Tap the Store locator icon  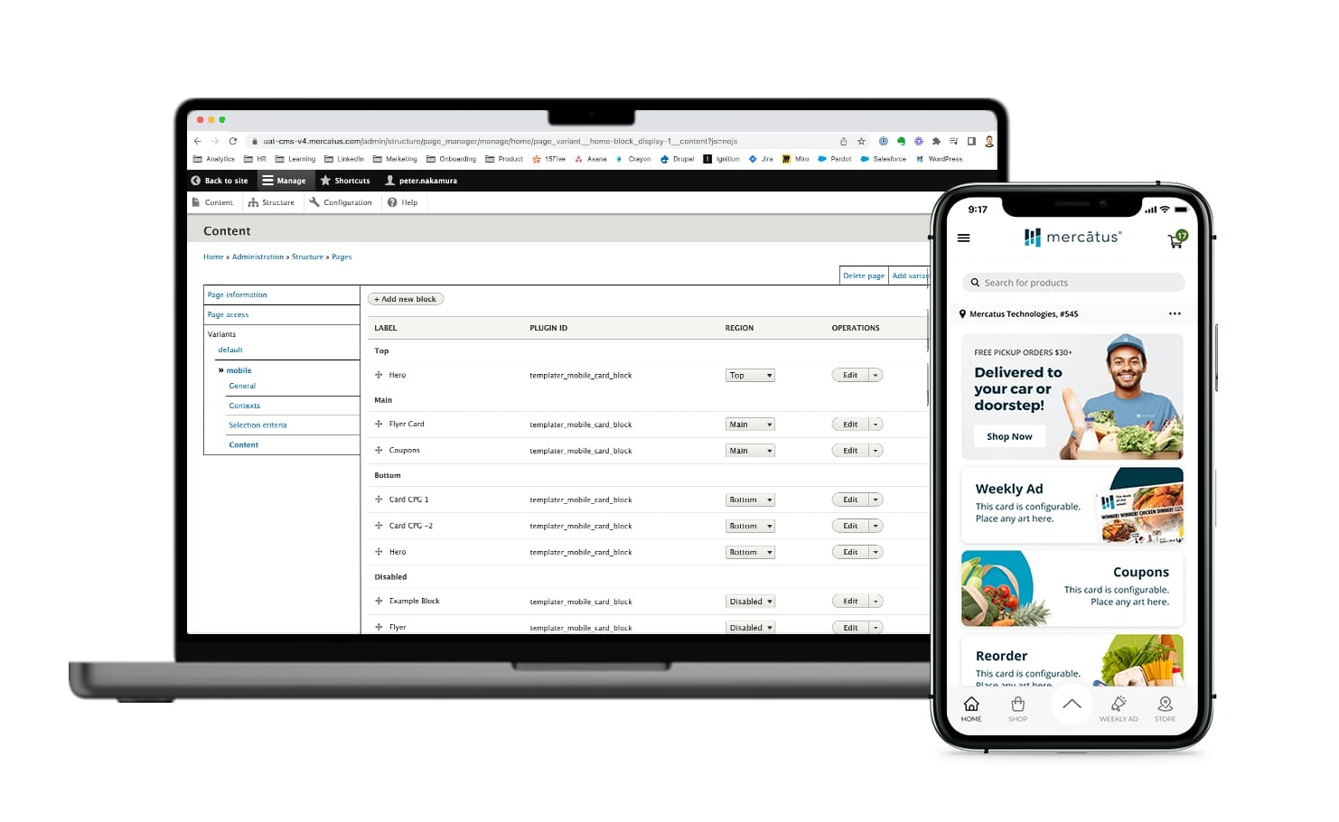coord(1165,708)
